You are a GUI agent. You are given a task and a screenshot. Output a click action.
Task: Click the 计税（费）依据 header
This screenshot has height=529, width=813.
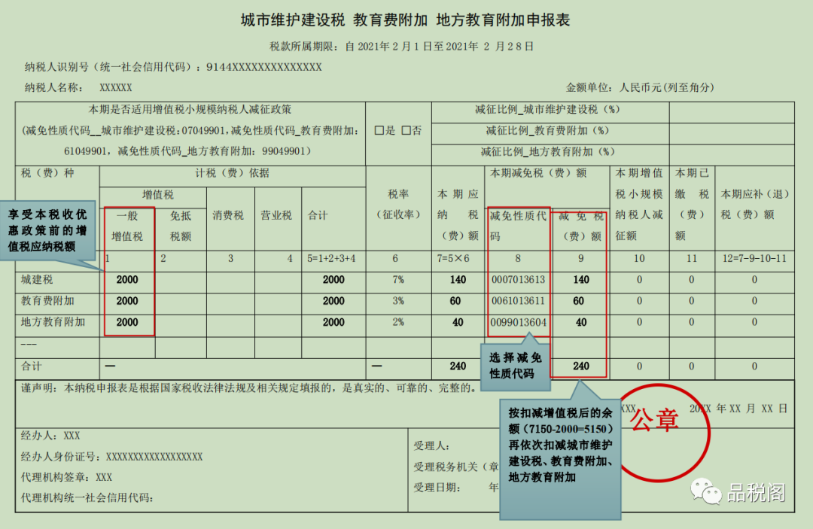tap(233, 173)
